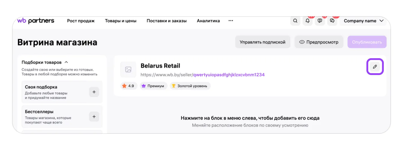Viewport: 403px width, 150px height.
Task: Add the Своя подборка block with plus
Action: (x=94, y=92)
